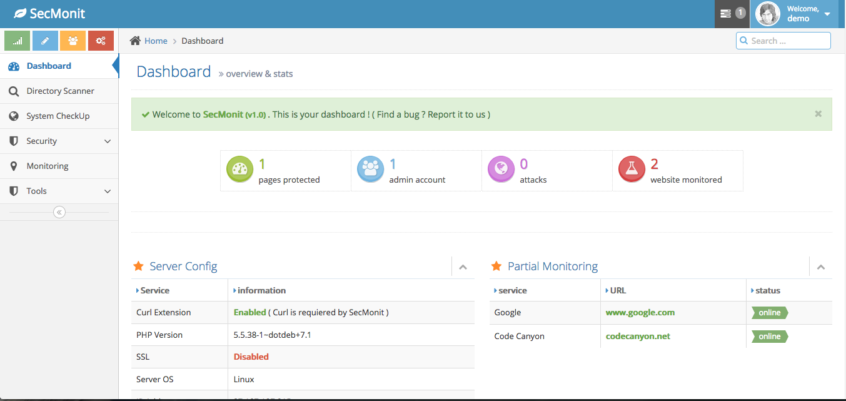Click the Curl Extension row label
This screenshot has height=401, width=846.
tap(164, 312)
